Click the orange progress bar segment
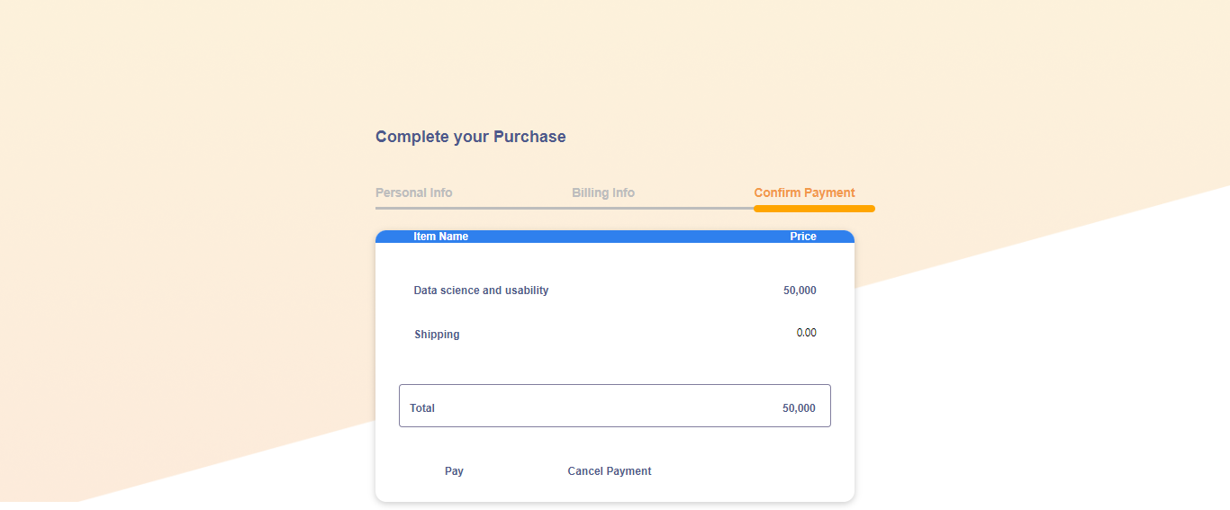Image resolution: width=1230 pixels, height=510 pixels. (814, 209)
